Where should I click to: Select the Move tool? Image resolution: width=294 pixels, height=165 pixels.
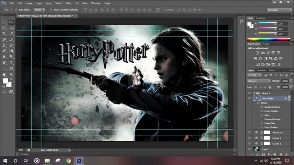[x=11, y=22]
